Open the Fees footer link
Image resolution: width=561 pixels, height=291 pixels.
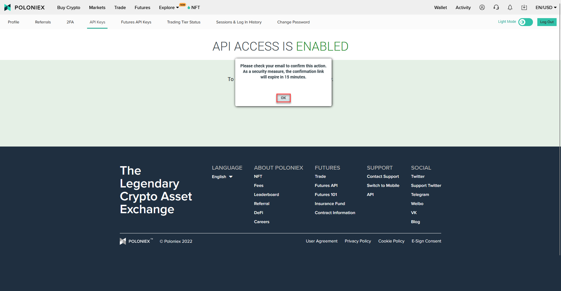click(x=259, y=185)
